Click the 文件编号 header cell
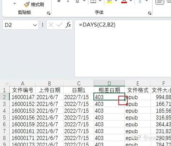The image size is (171, 146). [x=22, y=90]
